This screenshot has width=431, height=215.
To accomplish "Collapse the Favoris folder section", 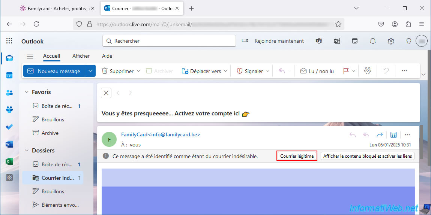I will 27,92.
